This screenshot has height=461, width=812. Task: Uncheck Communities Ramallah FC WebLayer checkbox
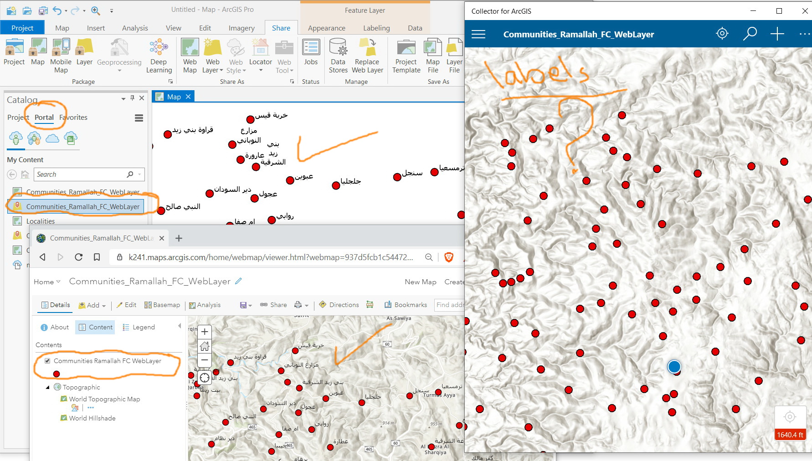[x=47, y=361]
